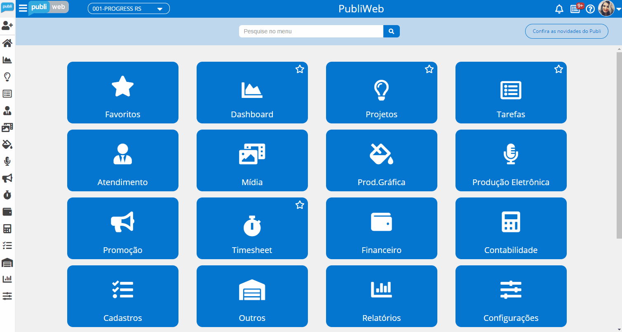This screenshot has height=332, width=622.
Task: Open Timesheet from the sidebar stopwatch icon
Action: tap(7, 195)
